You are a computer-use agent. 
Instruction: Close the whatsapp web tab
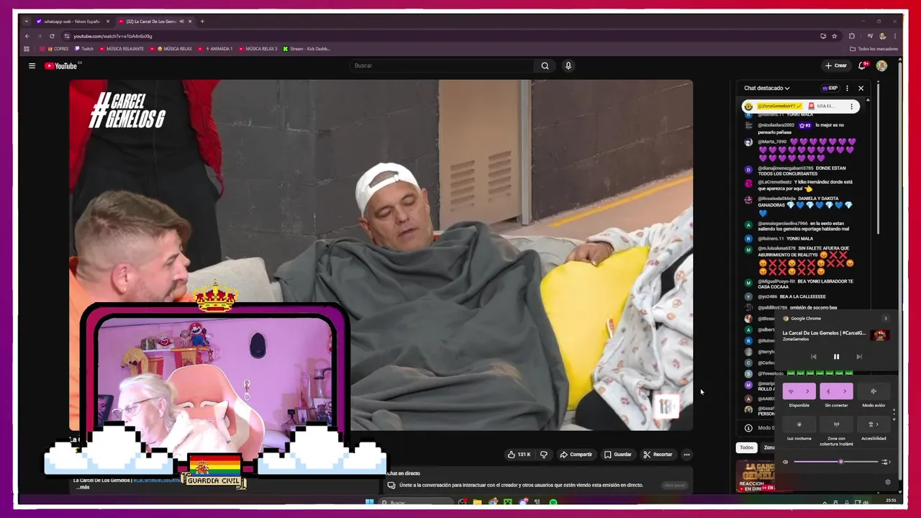tap(108, 22)
